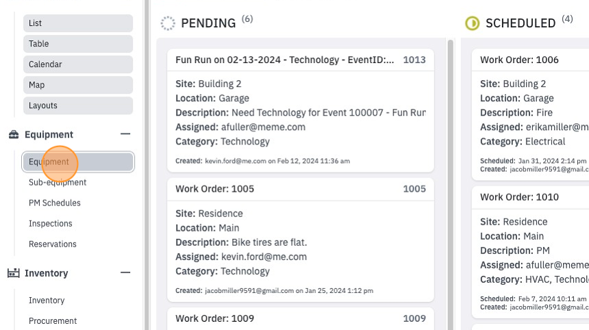The width and height of the screenshot is (589, 330).
Task: Open the List view
Action: pos(78,23)
